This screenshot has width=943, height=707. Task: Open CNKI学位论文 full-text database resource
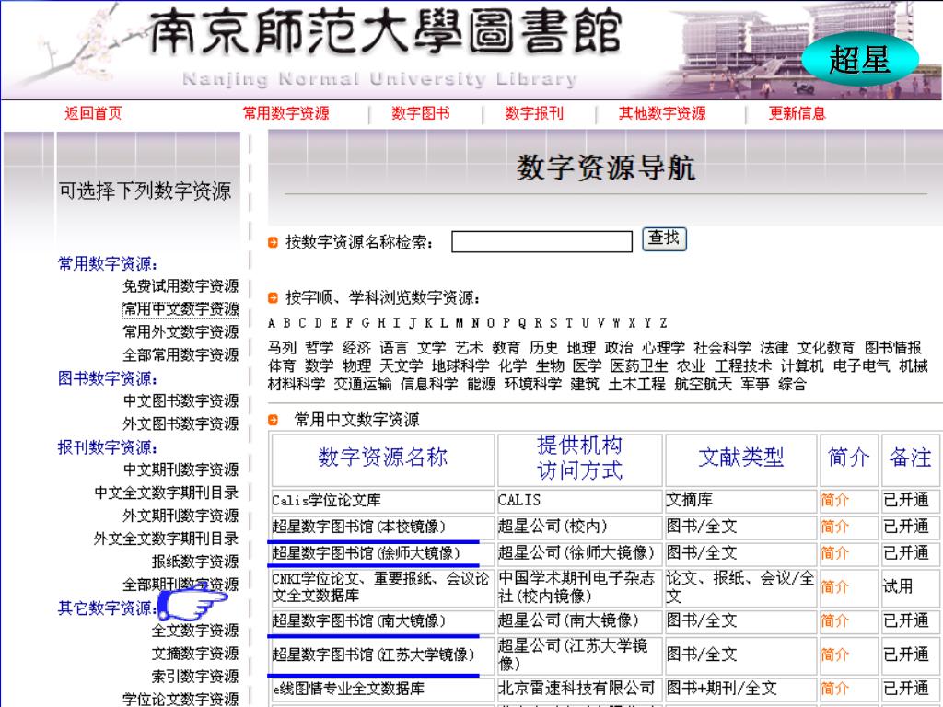pos(380,586)
